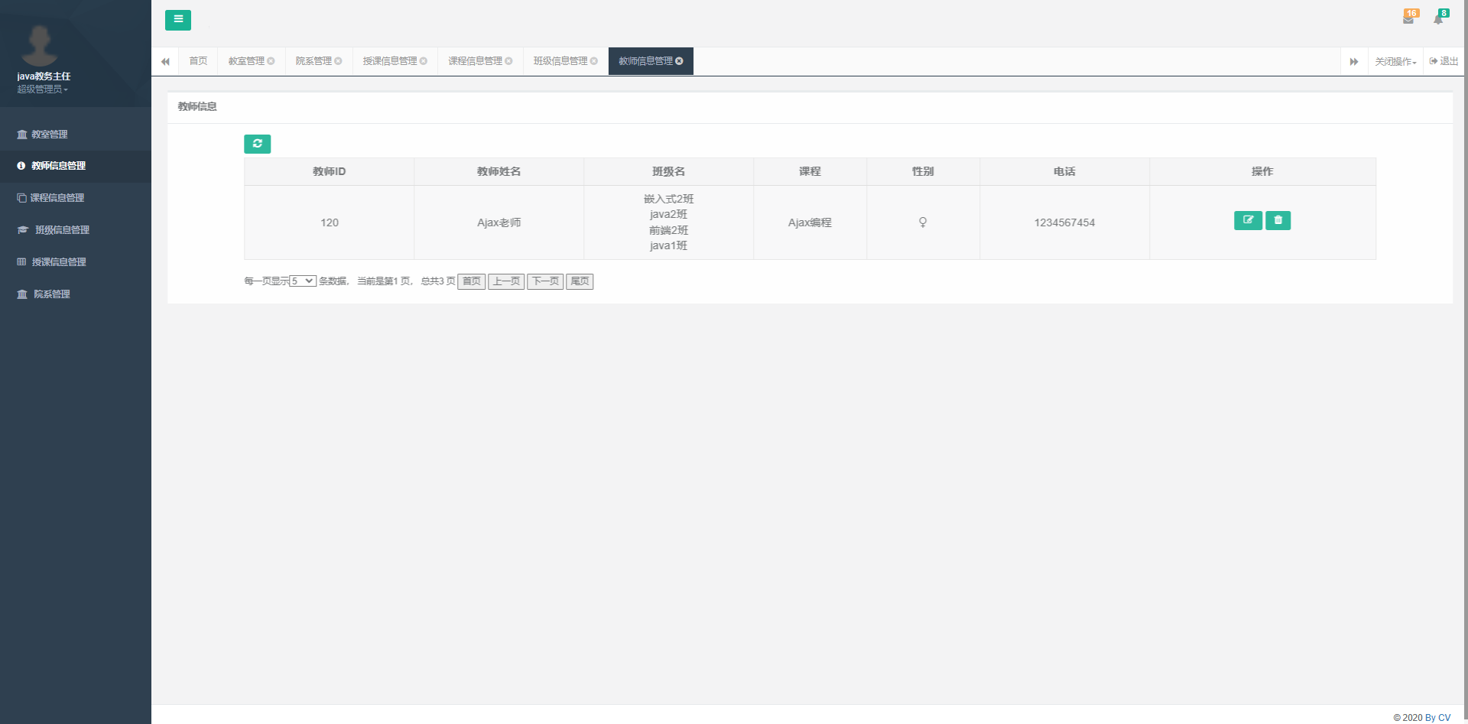Viewport: 1468px width, 724px height.
Task: Go to first page with 首页 button
Action: click(x=472, y=281)
